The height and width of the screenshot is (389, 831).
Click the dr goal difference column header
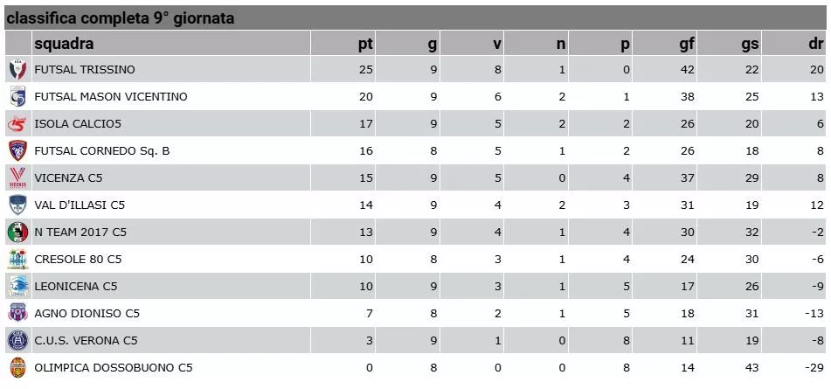pos(815,44)
